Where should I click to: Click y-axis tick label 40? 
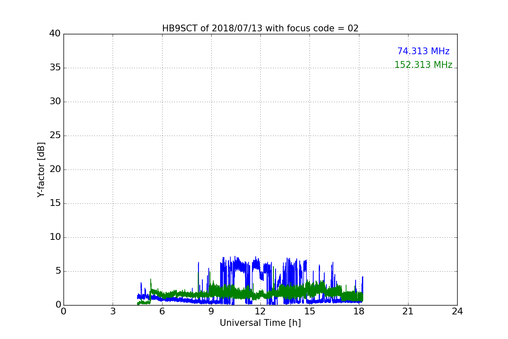pyautogui.click(x=55, y=34)
